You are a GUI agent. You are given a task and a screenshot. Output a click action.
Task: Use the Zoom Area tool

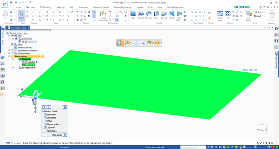click(x=220, y=16)
